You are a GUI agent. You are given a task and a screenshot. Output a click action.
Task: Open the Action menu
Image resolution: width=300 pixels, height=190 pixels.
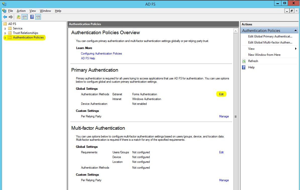[x=21, y=11]
